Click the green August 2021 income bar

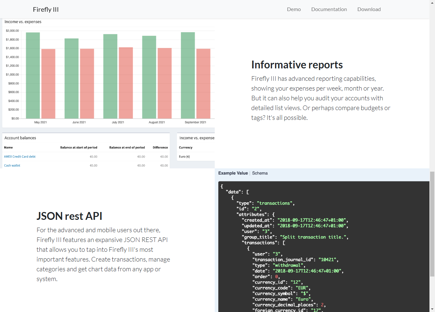[149, 77]
